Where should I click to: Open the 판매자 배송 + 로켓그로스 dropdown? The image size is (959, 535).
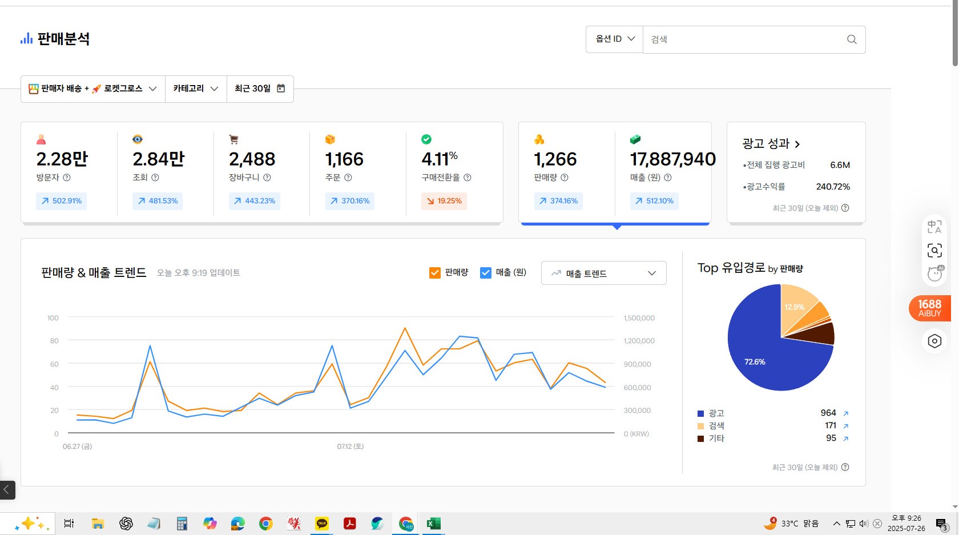[93, 89]
